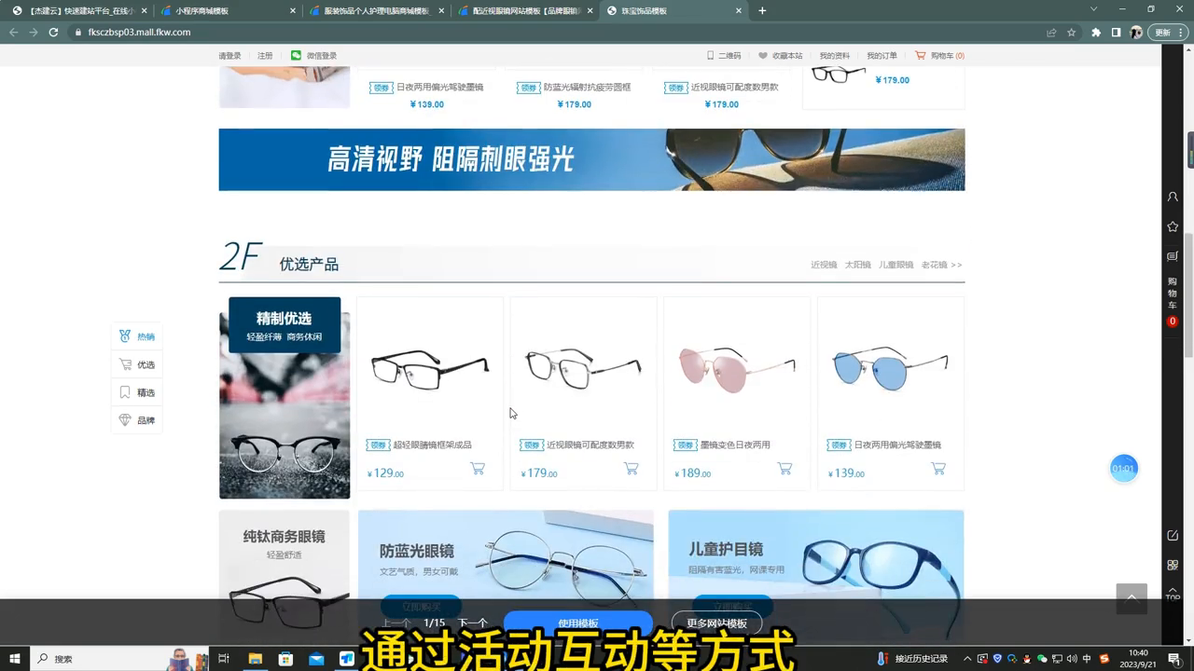Viewport: 1194px width, 671px height.
Task: Click the heart icon to favorite the site
Action: [x=764, y=55]
